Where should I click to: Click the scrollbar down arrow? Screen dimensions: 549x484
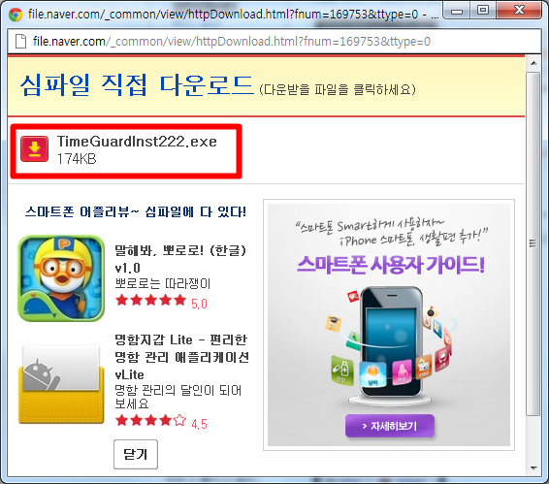[533, 468]
